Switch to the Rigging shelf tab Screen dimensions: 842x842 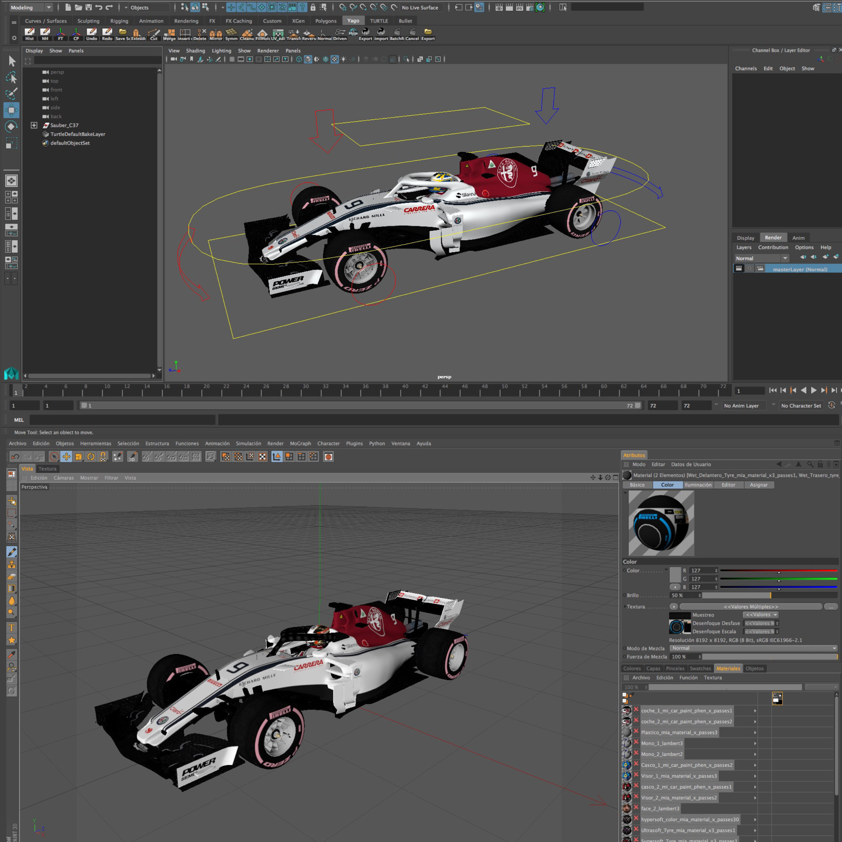click(119, 21)
